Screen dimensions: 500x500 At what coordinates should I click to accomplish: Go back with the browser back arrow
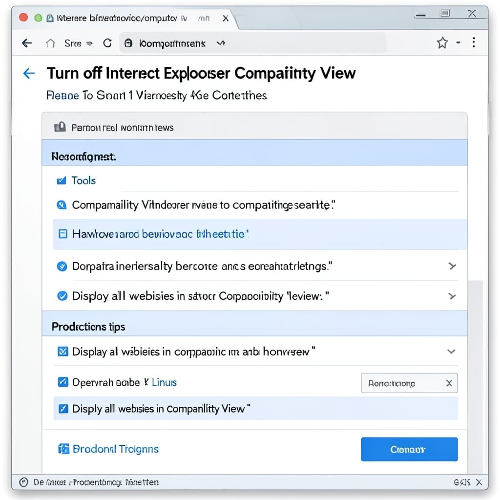click(27, 43)
